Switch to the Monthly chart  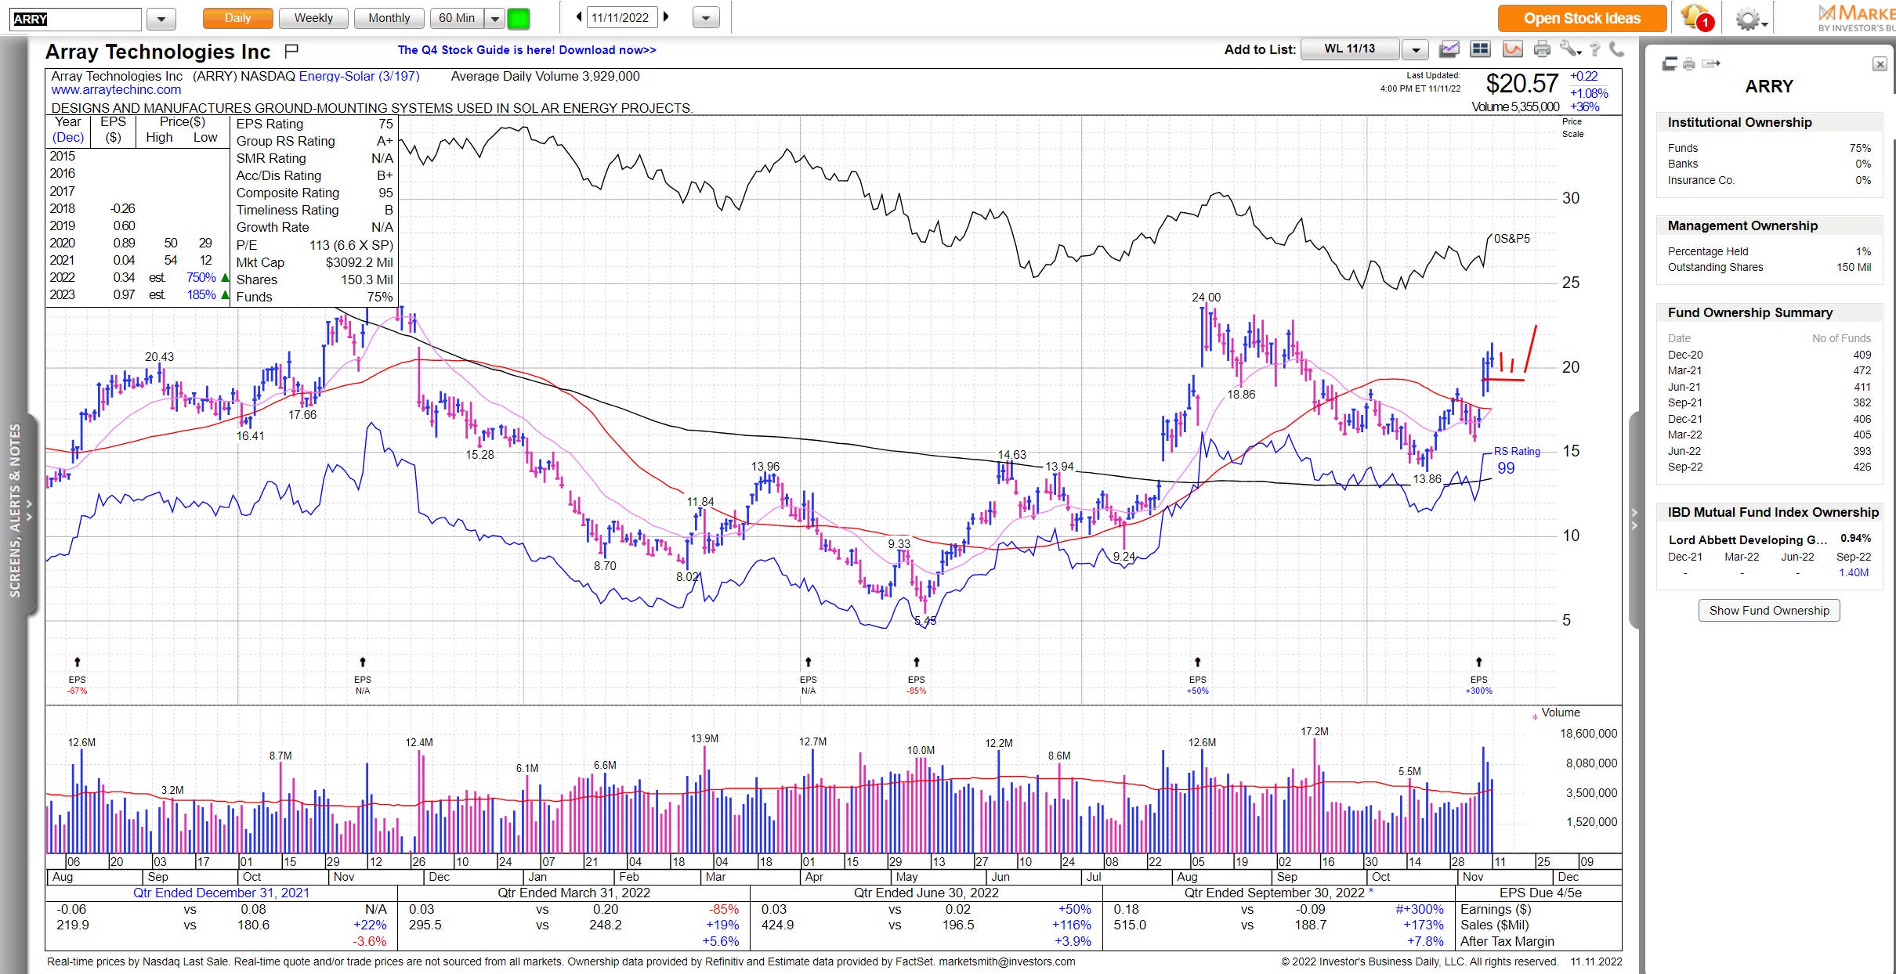click(389, 18)
